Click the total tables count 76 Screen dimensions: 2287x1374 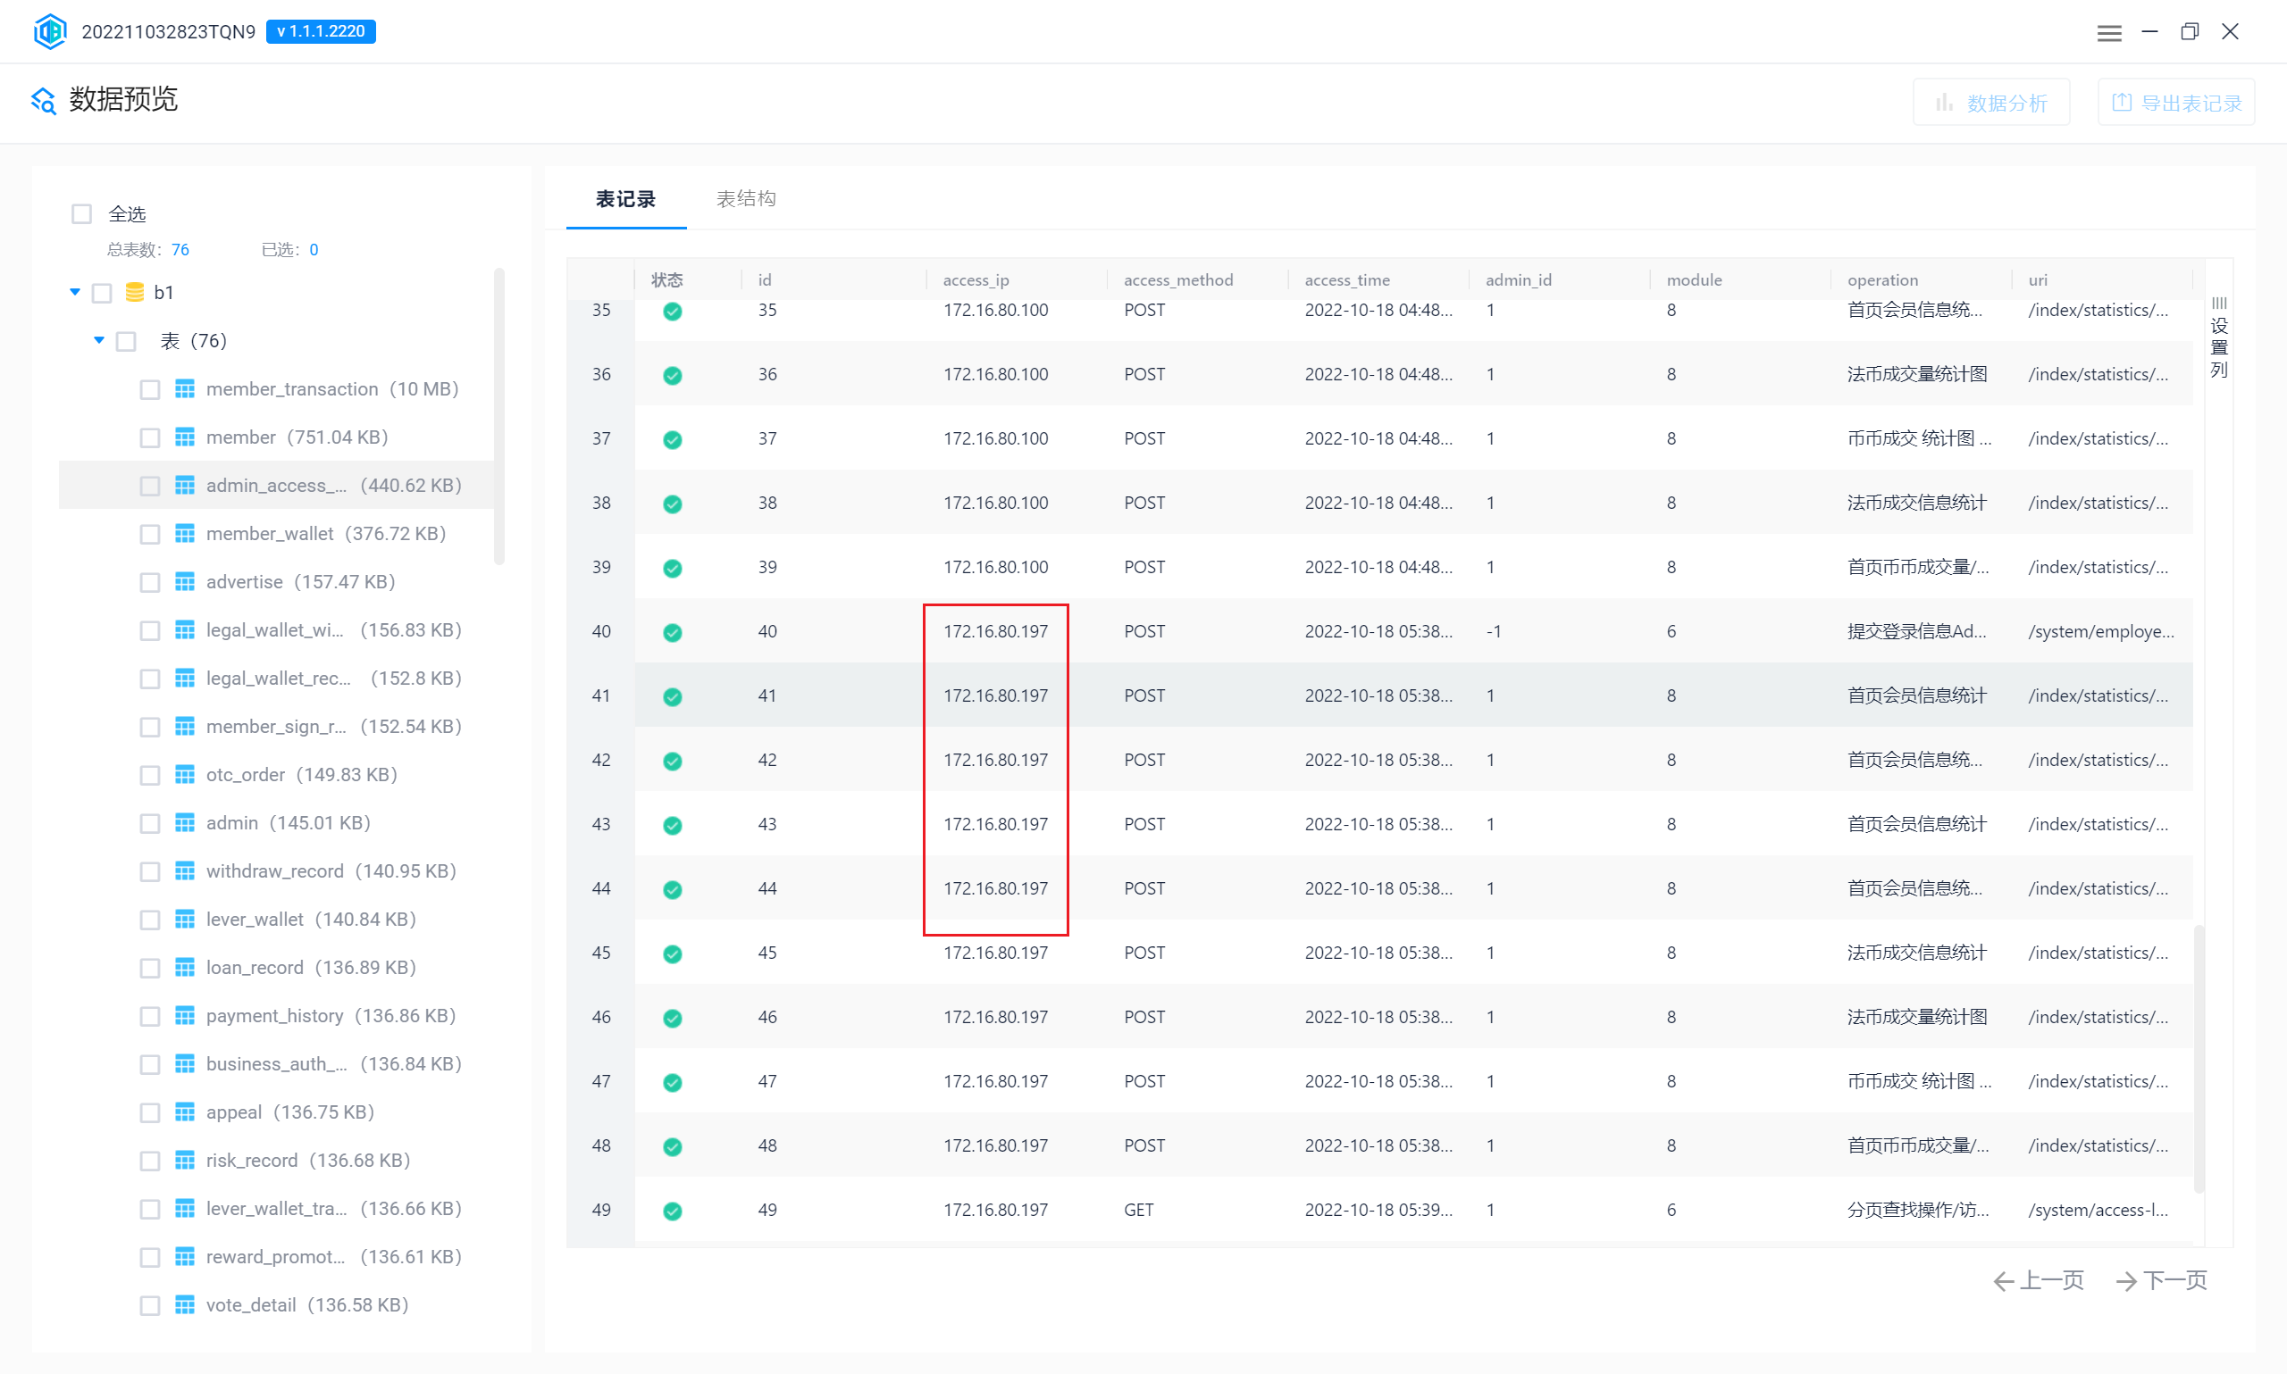point(180,249)
